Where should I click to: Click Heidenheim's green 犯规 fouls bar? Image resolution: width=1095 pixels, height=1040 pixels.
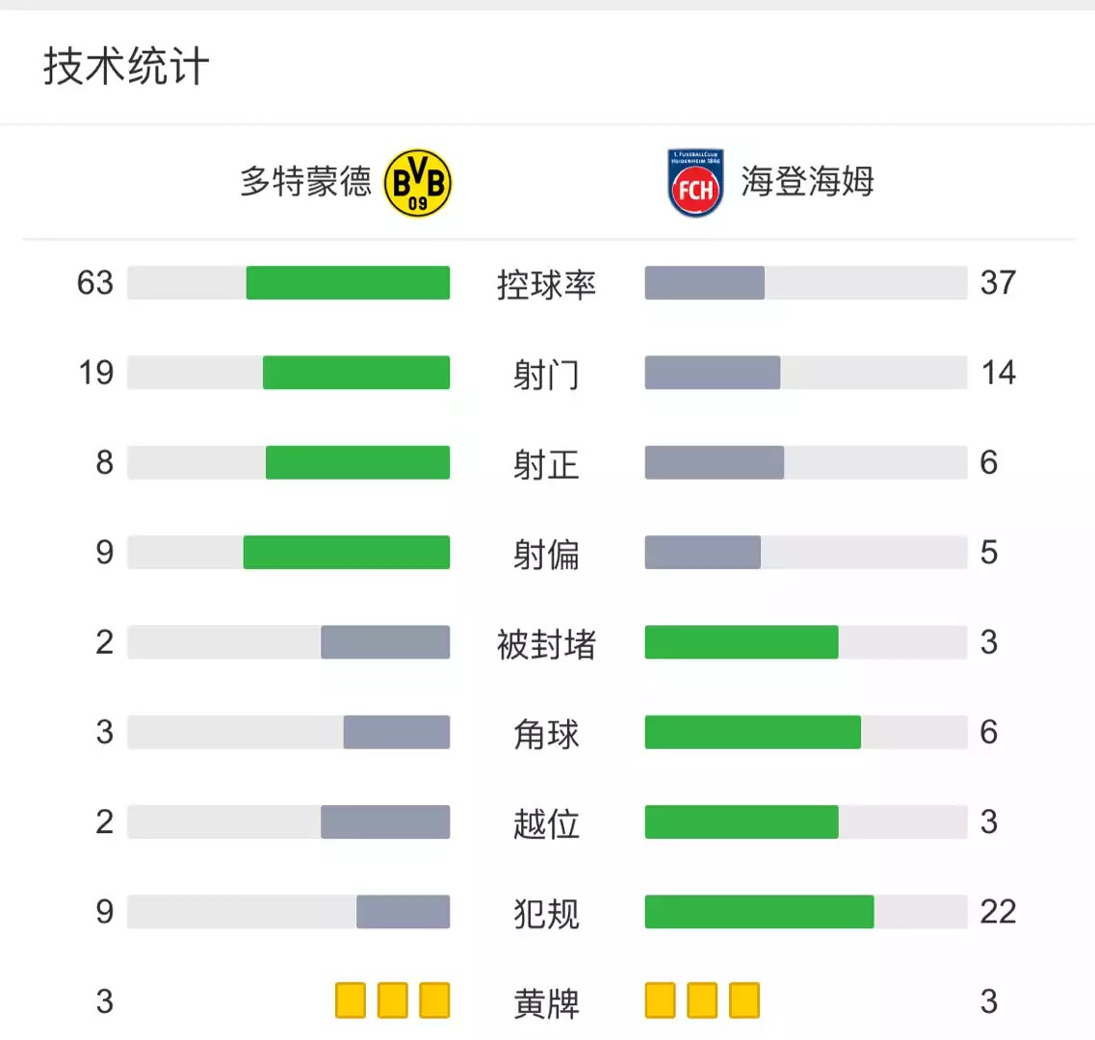point(759,912)
